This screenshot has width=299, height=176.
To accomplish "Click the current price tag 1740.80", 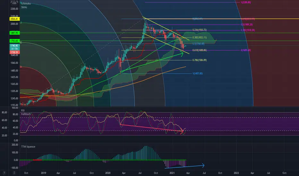I will click(x=14, y=46).
